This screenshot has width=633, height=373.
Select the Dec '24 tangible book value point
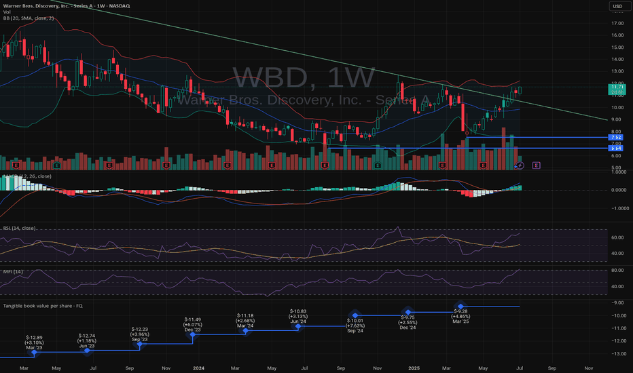coord(408,312)
